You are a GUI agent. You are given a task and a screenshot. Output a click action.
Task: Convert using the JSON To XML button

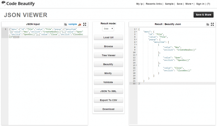108,91
